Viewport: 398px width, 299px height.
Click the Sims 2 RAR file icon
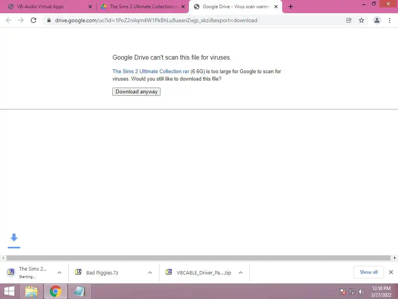(11, 272)
